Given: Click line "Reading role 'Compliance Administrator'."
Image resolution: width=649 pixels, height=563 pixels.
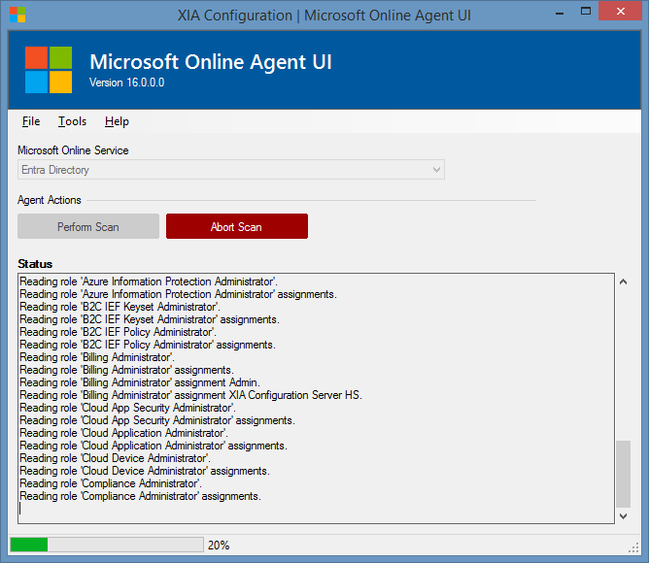Looking at the screenshot, I should click(111, 483).
